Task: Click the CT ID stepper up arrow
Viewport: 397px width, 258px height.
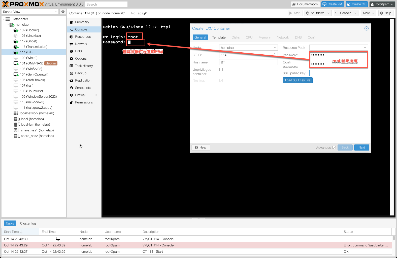Action: 275,54
